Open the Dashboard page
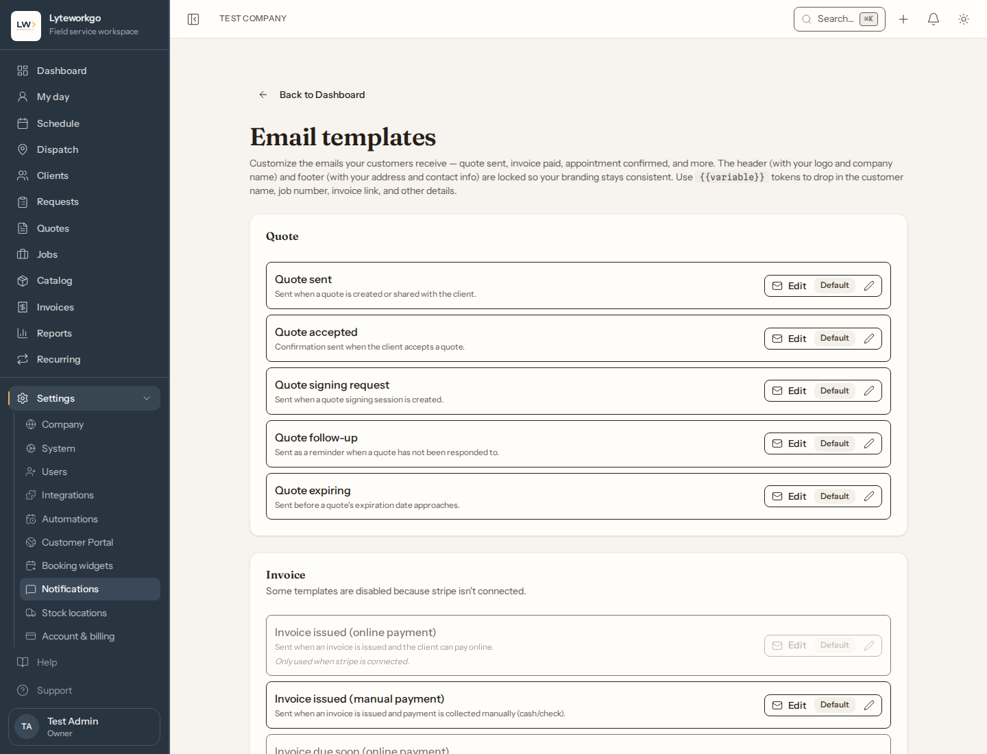This screenshot has height=754, width=987. 85,71
